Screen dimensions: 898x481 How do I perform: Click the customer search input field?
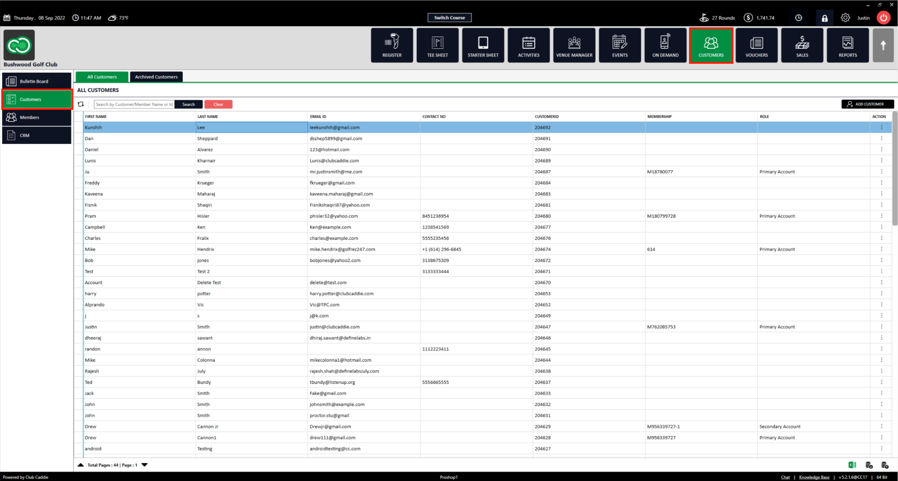134,104
